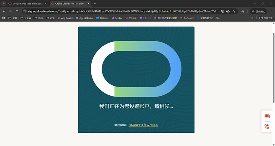
Task: Click the scrollbar down arrow
Action: click(x=273, y=144)
